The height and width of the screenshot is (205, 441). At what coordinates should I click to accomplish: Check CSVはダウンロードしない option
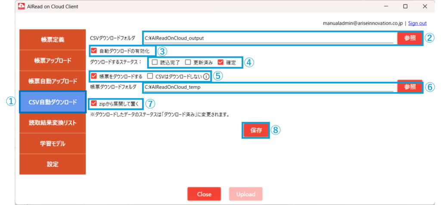coord(150,76)
